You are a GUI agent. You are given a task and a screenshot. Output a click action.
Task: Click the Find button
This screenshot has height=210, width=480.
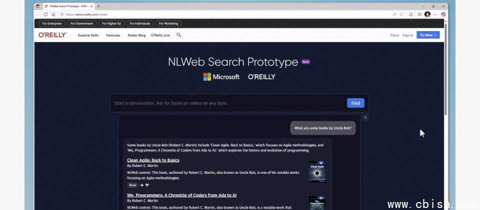click(x=355, y=103)
